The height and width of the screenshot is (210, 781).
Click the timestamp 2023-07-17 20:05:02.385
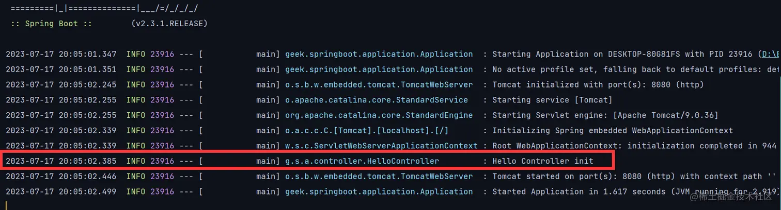(61, 161)
